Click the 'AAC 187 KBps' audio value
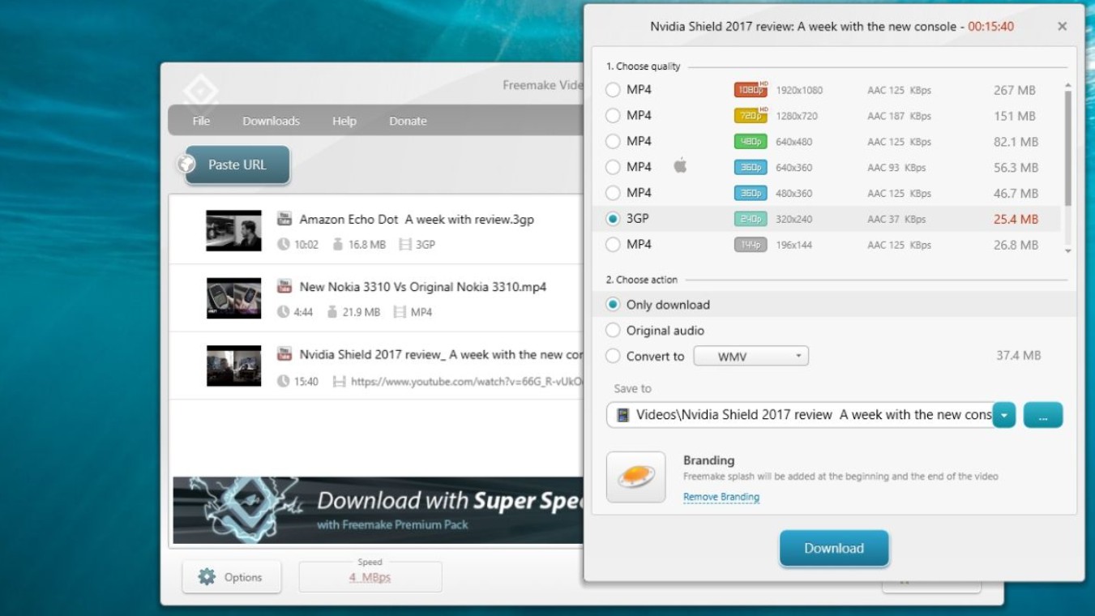The width and height of the screenshot is (1095, 616). coord(899,116)
